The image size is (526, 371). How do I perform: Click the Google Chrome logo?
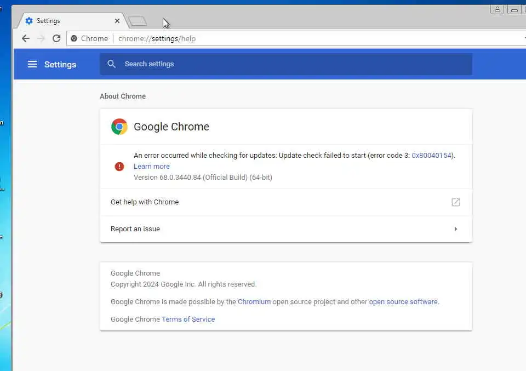point(119,127)
